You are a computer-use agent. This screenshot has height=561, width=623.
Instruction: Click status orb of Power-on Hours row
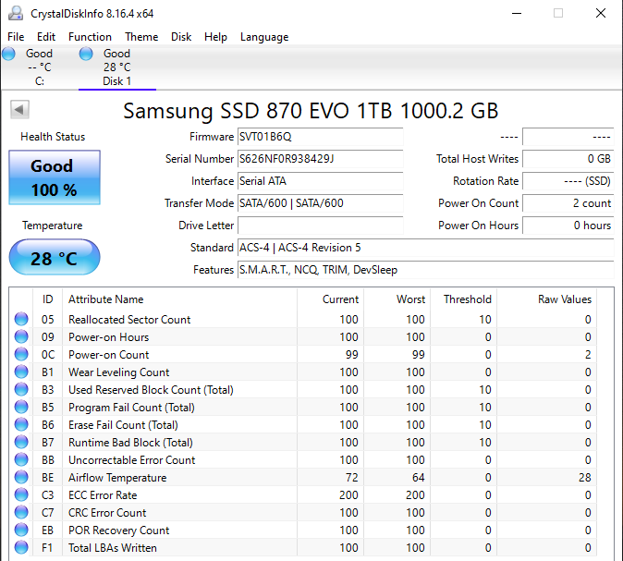pos(21,337)
